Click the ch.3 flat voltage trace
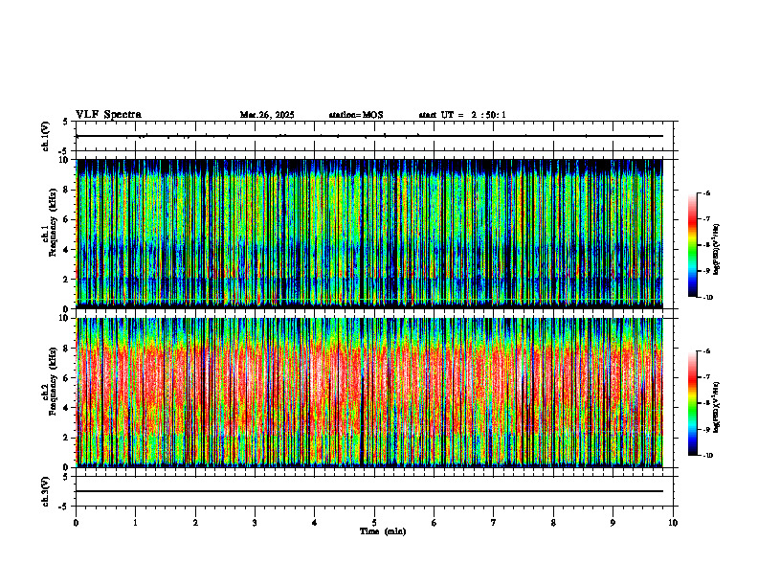758x586 pixels. click(x=369, y=491)
